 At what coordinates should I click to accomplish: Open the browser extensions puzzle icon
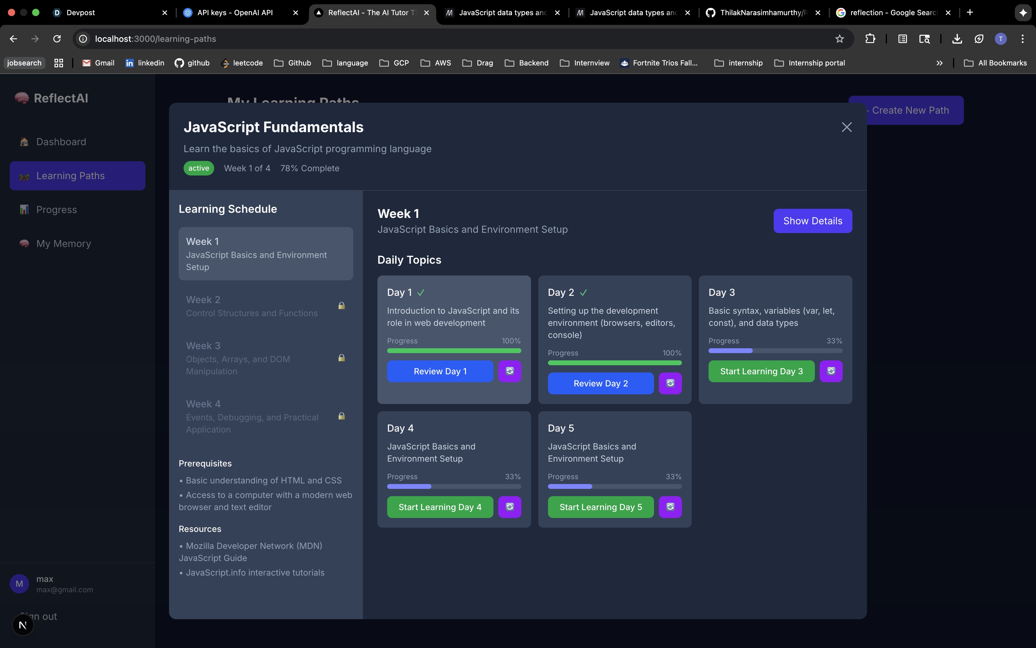pos(870,39)
